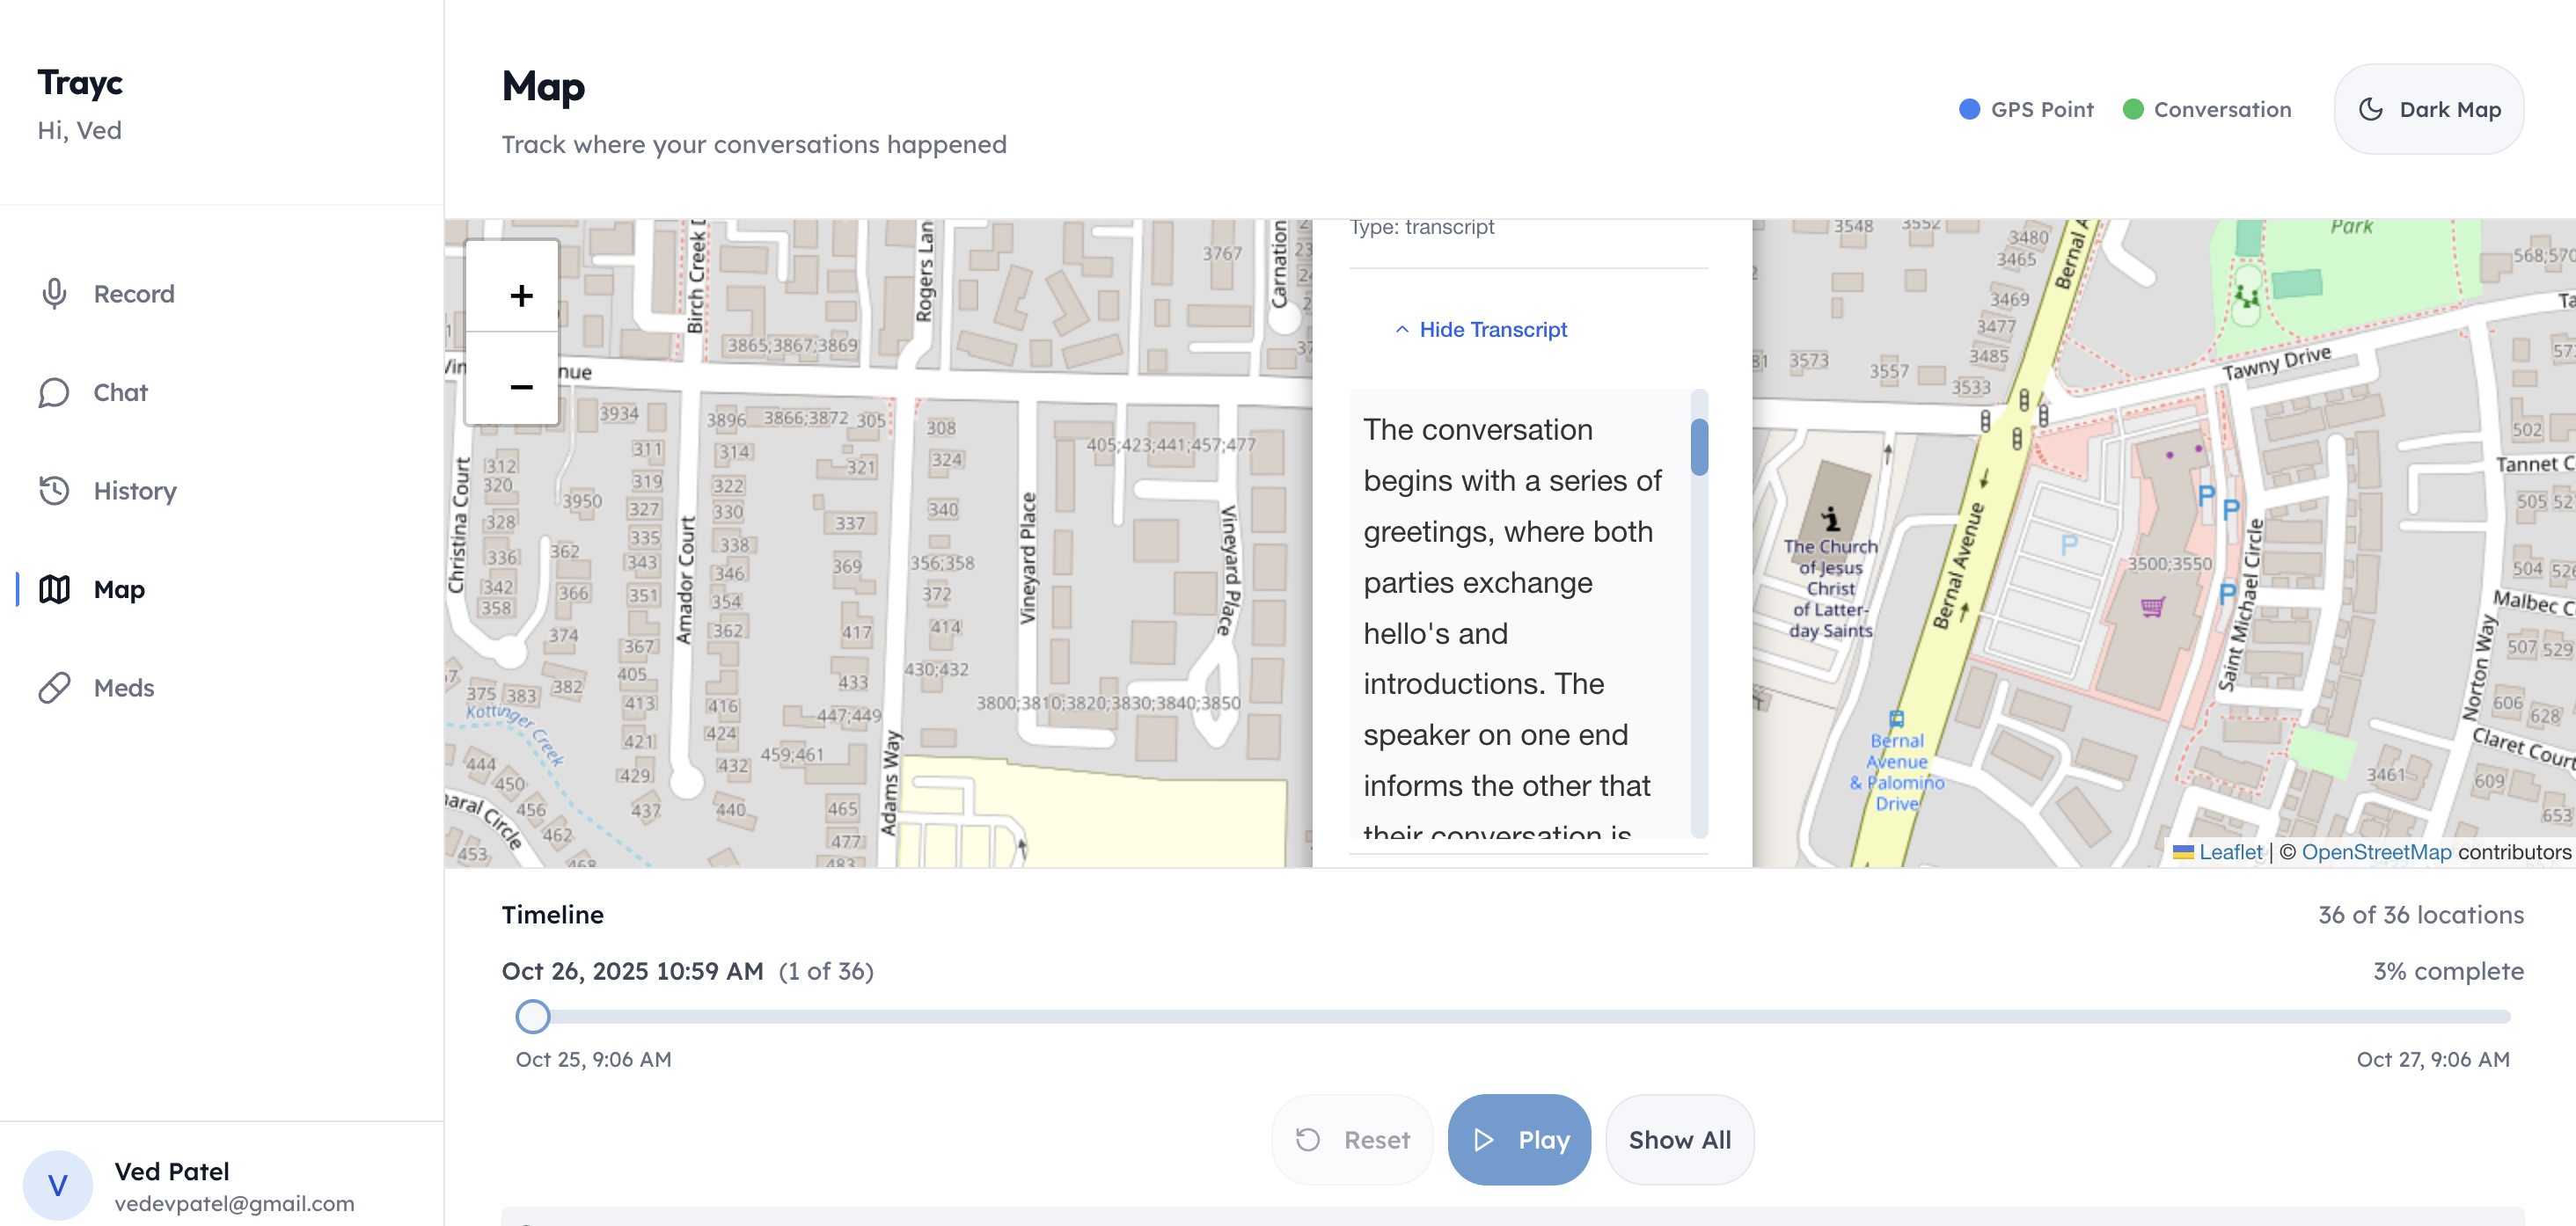2576x1226 pixels.
Task: Click the Meds pill icon
Action: coord(54,688)
